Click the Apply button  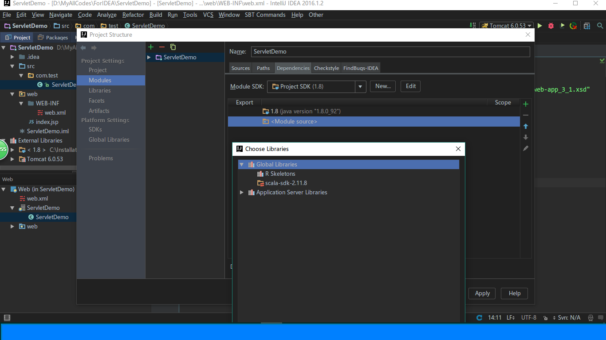482,293
